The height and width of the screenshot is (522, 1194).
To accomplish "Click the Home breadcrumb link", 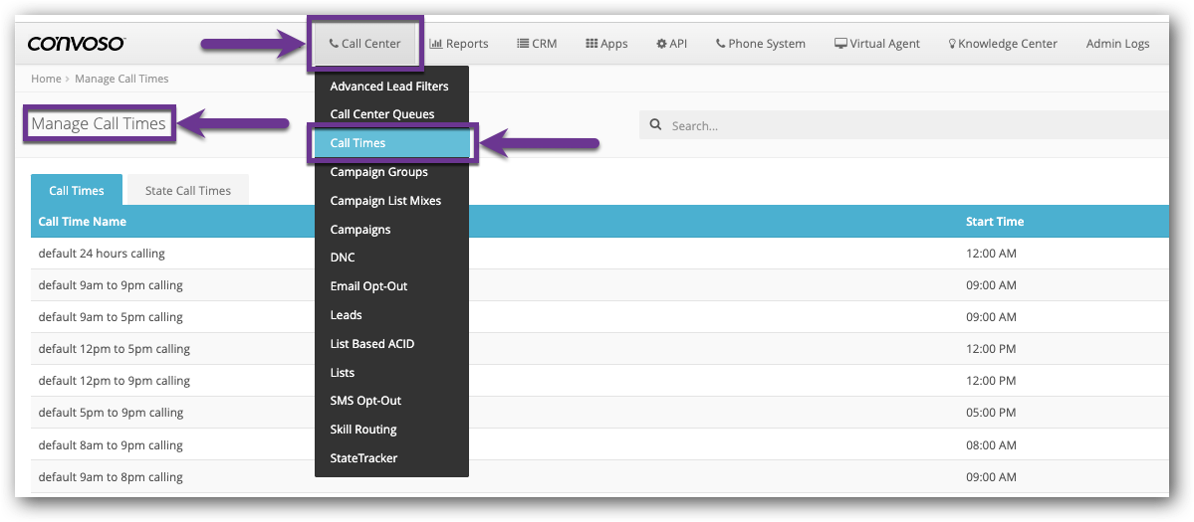I will pyautogui.click(x=46, y=79).
